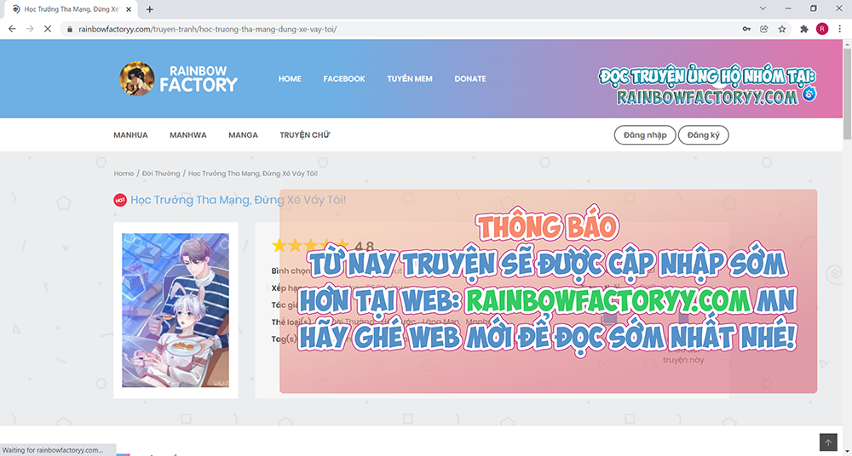This screenshot has width=852, height=456.
Task: Stop loading the page
Action: 48,28
